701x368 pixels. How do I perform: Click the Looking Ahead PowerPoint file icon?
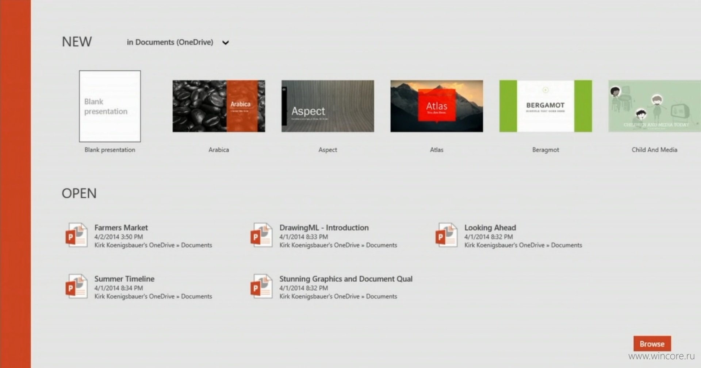click(447, 235)
